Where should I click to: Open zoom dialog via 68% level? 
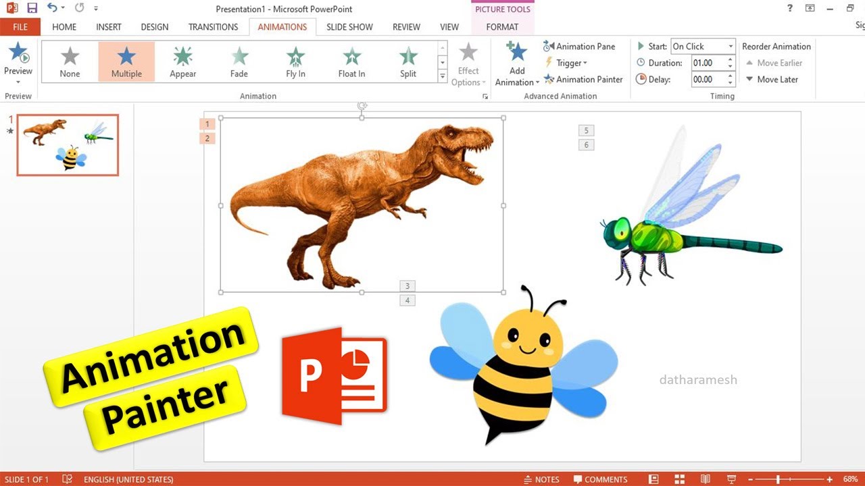click(850, 479)
